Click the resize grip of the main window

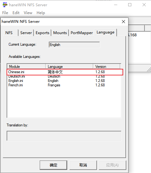tap(149, 70)
